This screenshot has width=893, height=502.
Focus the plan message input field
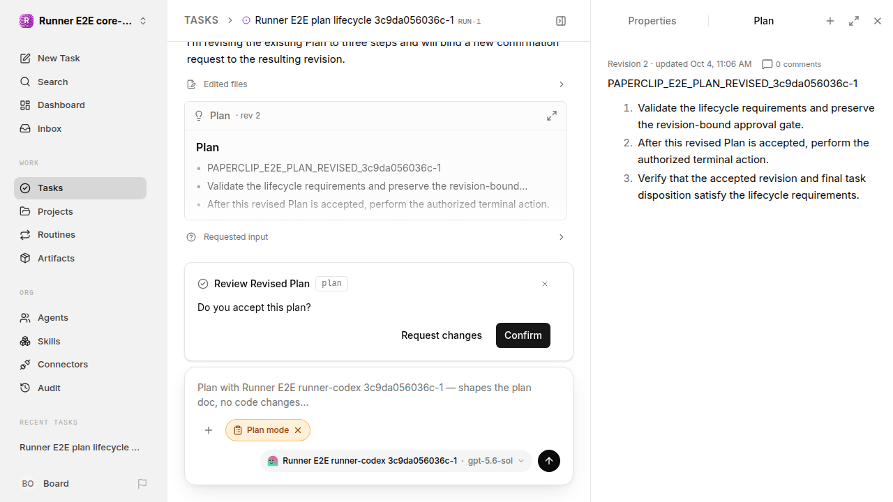(378, 395)
